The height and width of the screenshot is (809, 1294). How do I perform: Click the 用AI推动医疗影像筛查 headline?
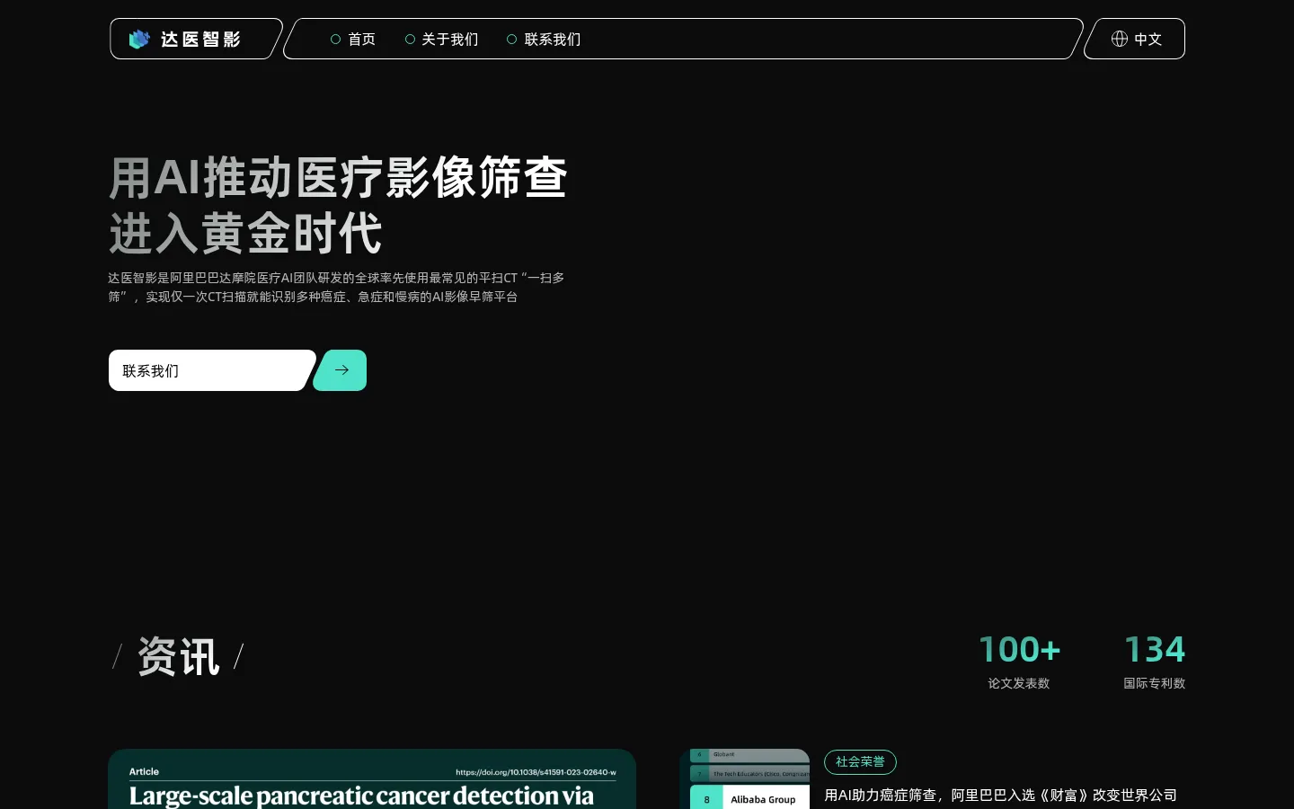click(338, 177)
